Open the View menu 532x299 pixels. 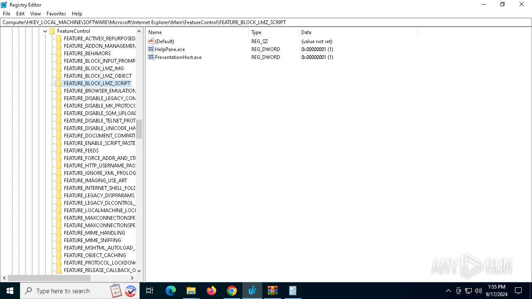(x=35, y=14)
